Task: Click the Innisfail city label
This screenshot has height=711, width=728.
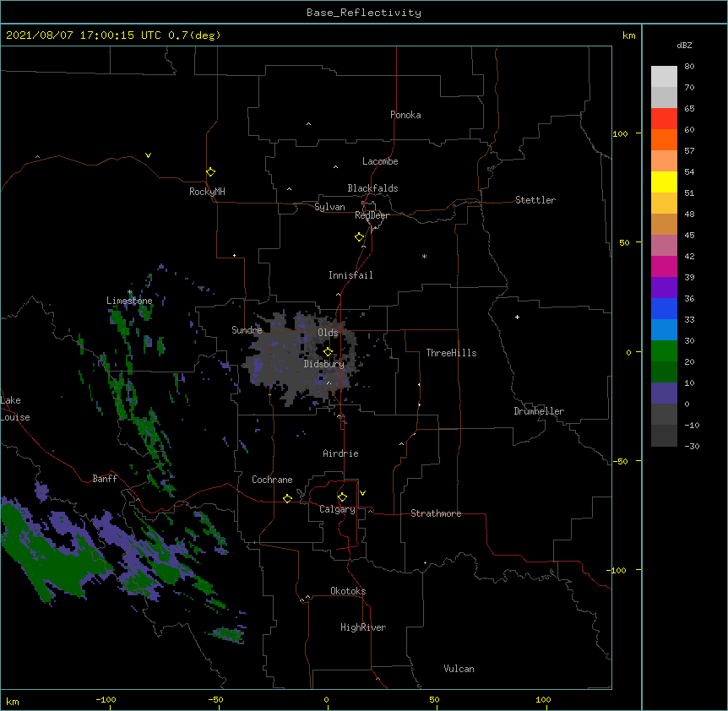Action: click(350, 275)
